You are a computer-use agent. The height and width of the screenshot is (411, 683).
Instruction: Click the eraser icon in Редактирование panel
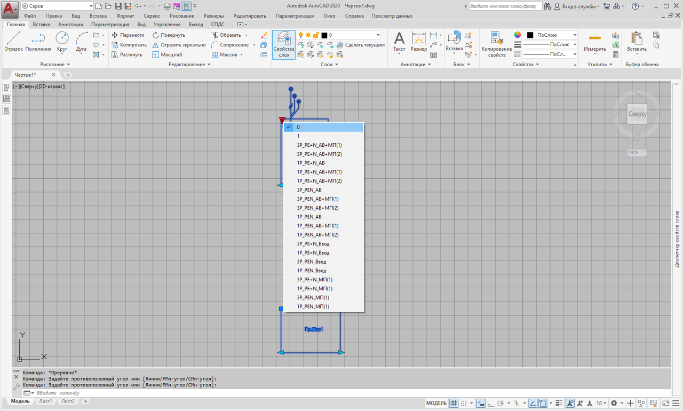(264, 35)
